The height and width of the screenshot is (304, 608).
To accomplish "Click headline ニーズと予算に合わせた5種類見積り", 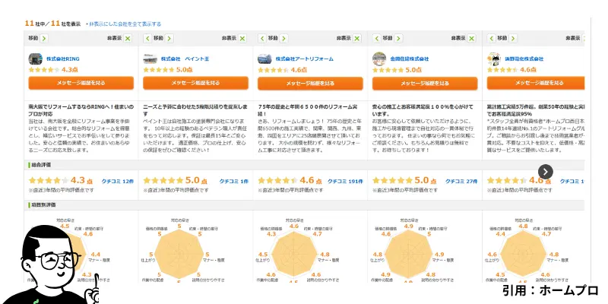I will pyautogui.click(x=195, y=109).
